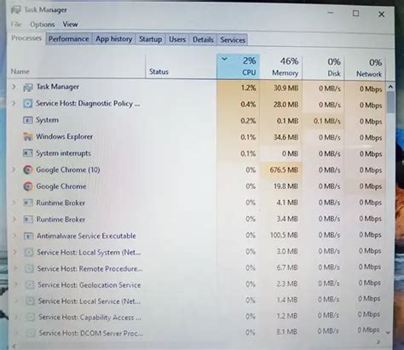Expand Service Host: Local System group
The height and width of the screenshot is (350, 404).
coord(15,252)
